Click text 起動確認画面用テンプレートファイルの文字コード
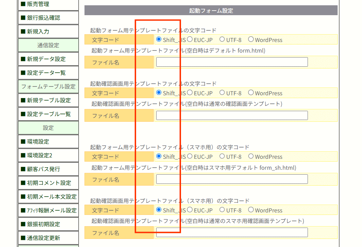 click(153, 84)
